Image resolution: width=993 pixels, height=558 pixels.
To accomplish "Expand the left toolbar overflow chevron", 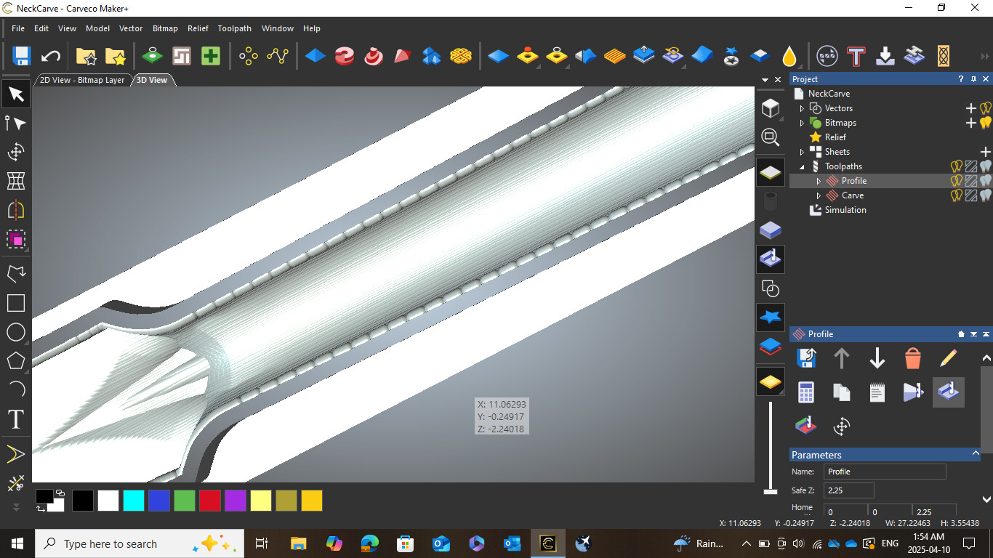I will (16, 506).
